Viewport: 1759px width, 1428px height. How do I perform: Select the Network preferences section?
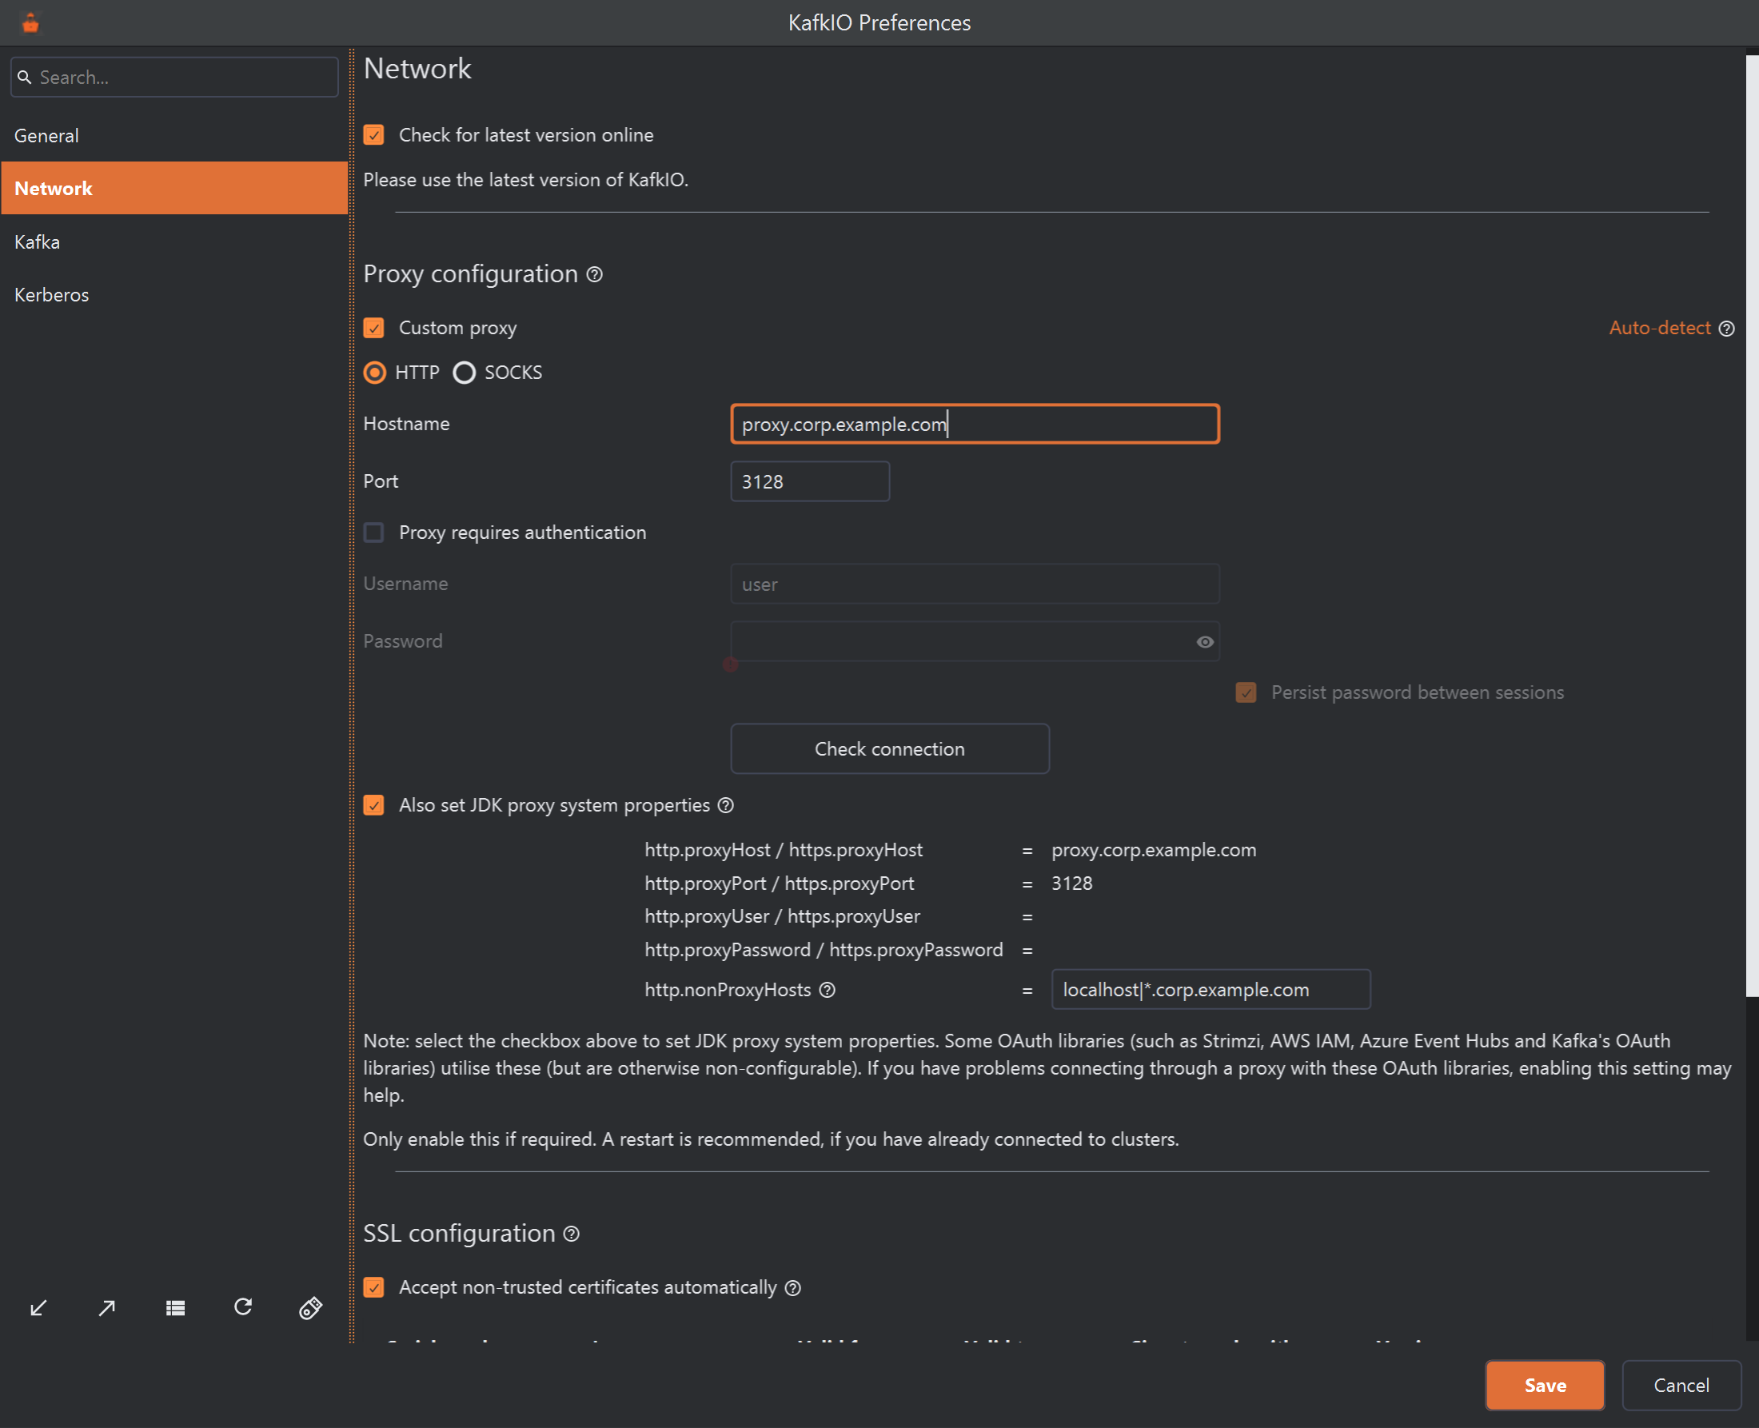tap(174, 189)
